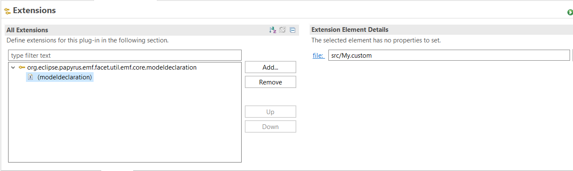Focus the type filter text box
This screenshot has height=171, width=573.
(x=125, y=55)
